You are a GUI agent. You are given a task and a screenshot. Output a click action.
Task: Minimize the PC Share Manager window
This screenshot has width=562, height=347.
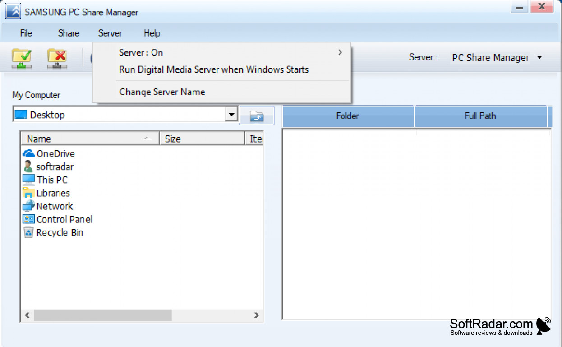[x=520, y=7]
